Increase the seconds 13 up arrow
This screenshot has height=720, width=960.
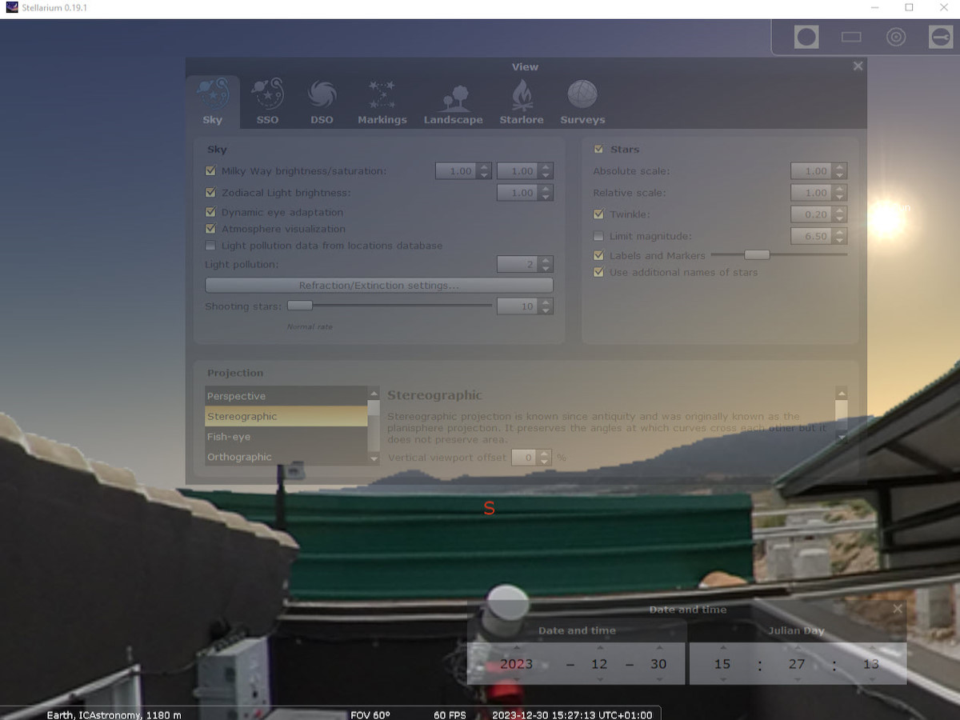tap(871, 649)
